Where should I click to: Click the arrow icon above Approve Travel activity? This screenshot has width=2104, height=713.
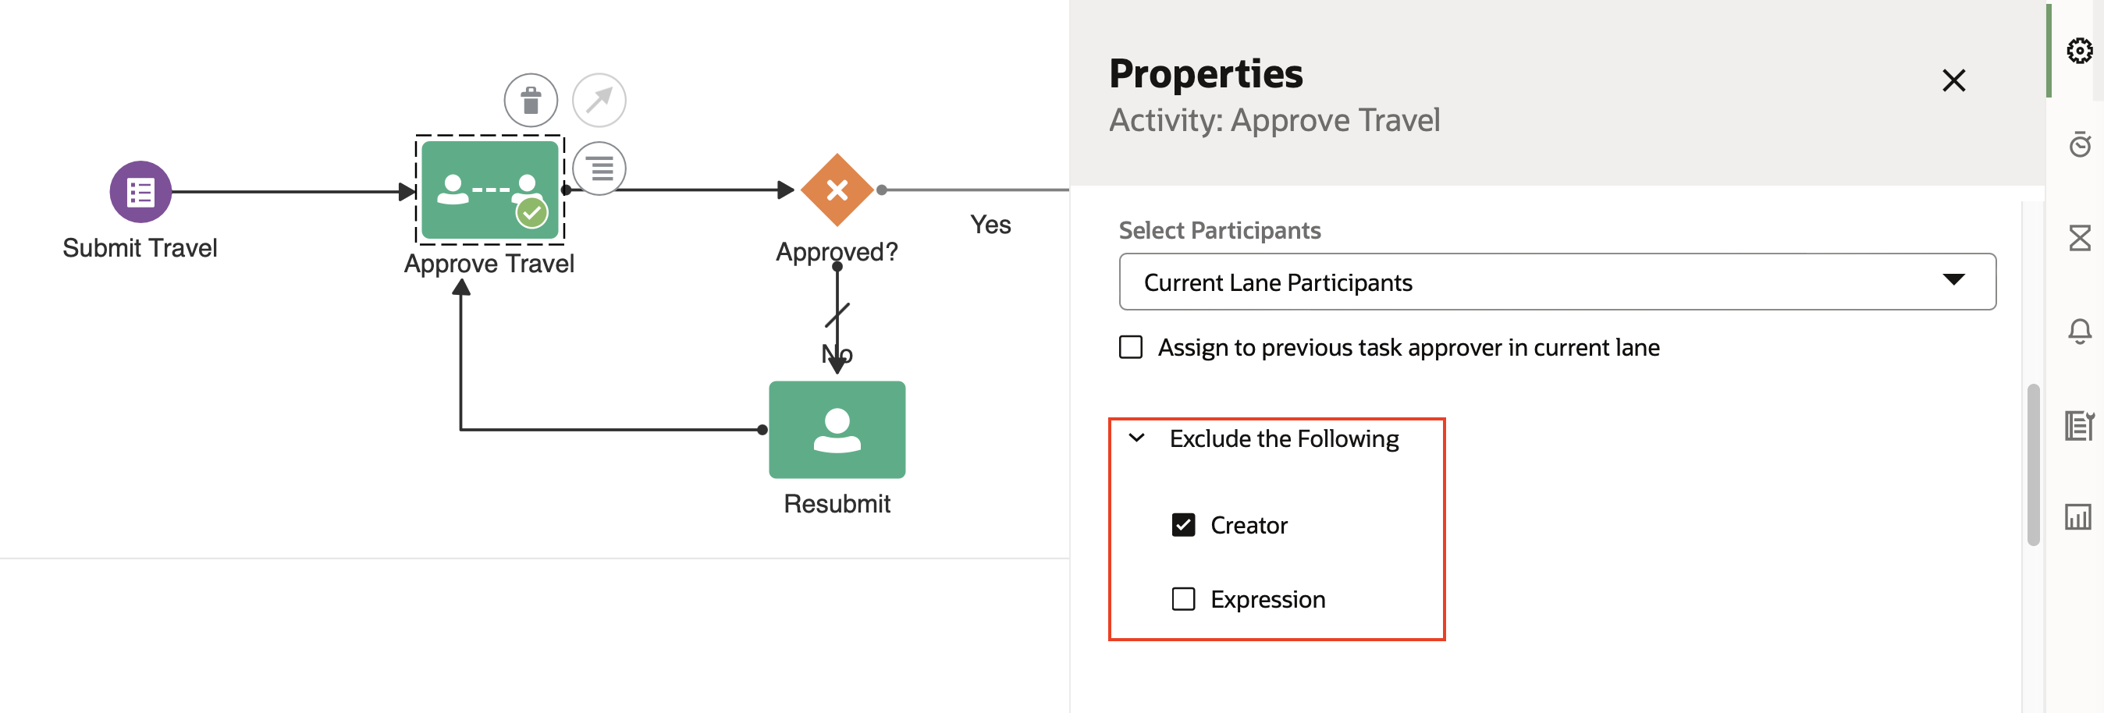[x=599, y=100]
